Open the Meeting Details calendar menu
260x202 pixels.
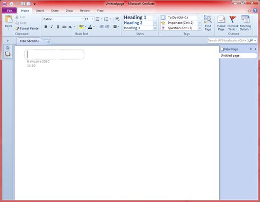(x=245, y=23)
